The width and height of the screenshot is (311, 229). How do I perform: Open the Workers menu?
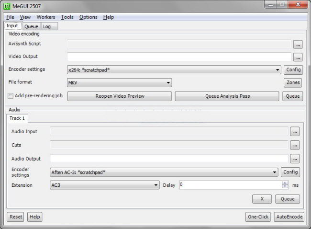(46, 17)
